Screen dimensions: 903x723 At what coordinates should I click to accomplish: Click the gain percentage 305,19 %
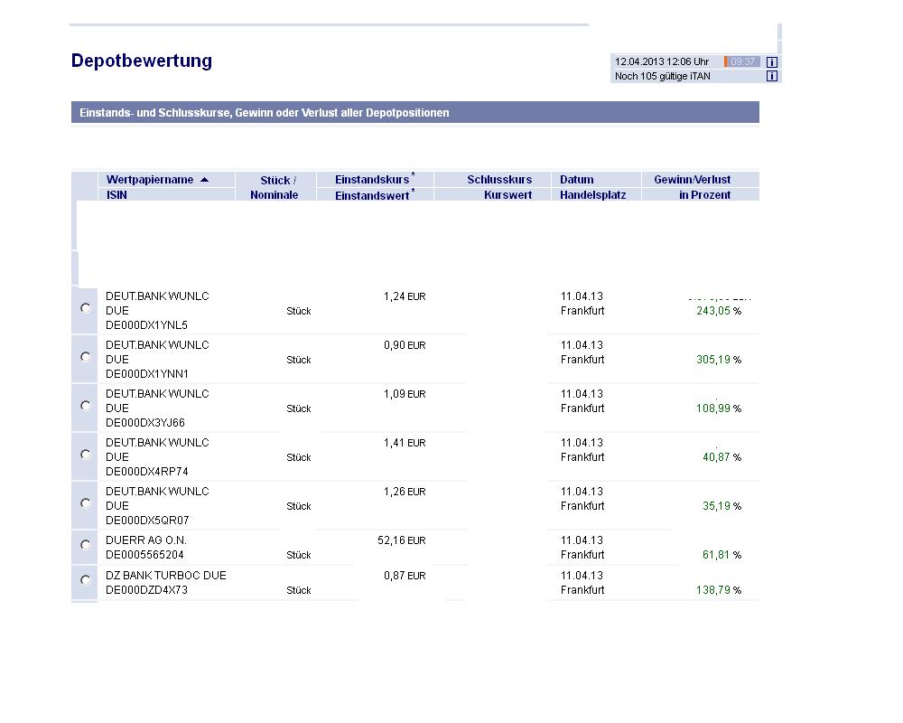pos(719,361)
